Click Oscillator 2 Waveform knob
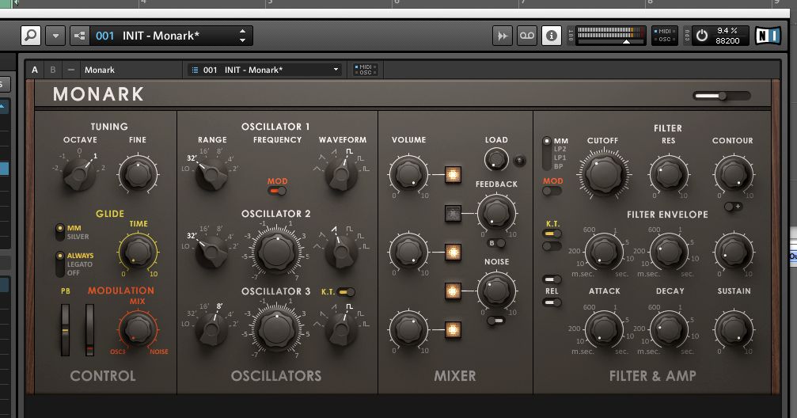The height and width of the screenshot is (418, 797). click(x=341, y=251)
